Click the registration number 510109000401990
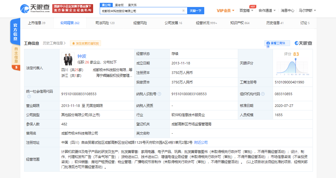Viewport: 336px width, 178px height. (x=289, y=82)
